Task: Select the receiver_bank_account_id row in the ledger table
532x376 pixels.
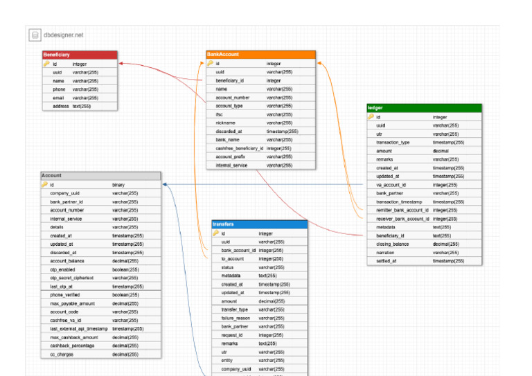Action: [x=424, y=219]
